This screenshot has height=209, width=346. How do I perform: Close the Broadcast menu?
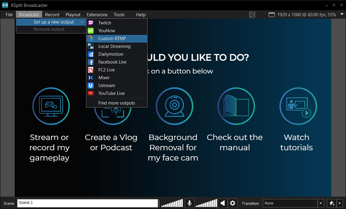(29, 14)
